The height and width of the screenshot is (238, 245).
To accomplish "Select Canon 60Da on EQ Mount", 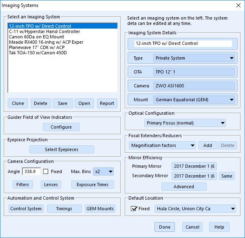I will click(x=63, y=37).
